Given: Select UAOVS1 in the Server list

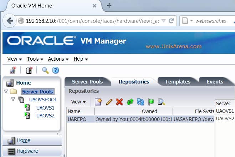Looking at the screenshot, I should (225, 111).
